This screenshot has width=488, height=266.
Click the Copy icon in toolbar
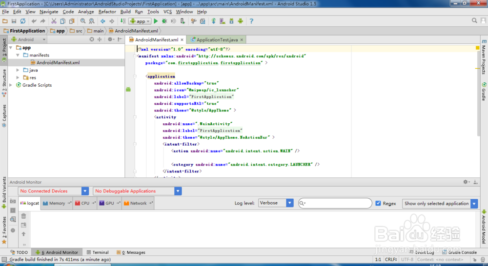point(62,21)
